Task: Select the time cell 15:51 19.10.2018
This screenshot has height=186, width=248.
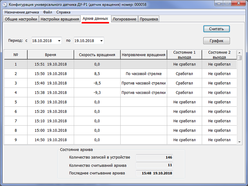Action: (51, 64)
